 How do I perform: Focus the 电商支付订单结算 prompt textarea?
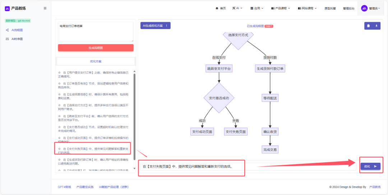click(x=96, y=32)
